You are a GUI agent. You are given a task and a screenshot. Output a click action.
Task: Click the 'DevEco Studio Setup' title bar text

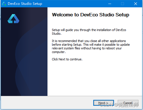(x=25, y=4)
